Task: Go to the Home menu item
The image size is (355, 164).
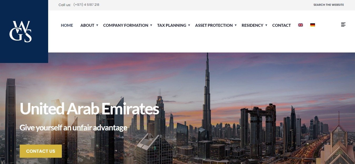Action: pyautogui.click(x=67, y=25)
